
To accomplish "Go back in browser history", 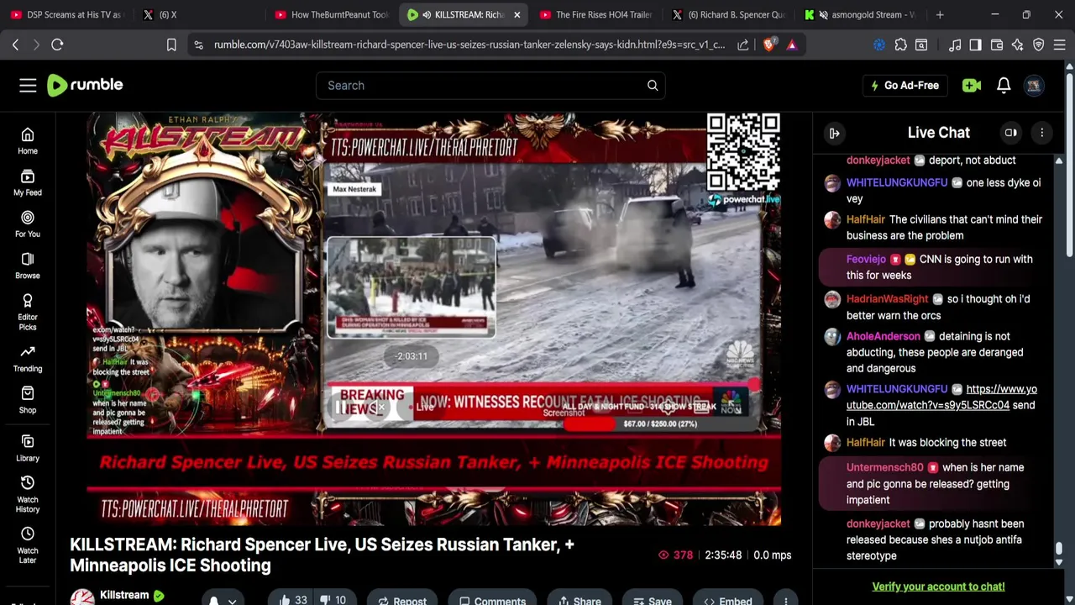I will [x=15, y=45].
